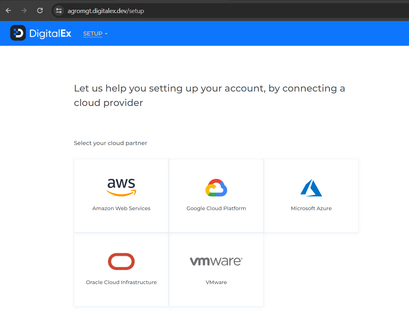Click the browser forward arrow

coord(24,11)
